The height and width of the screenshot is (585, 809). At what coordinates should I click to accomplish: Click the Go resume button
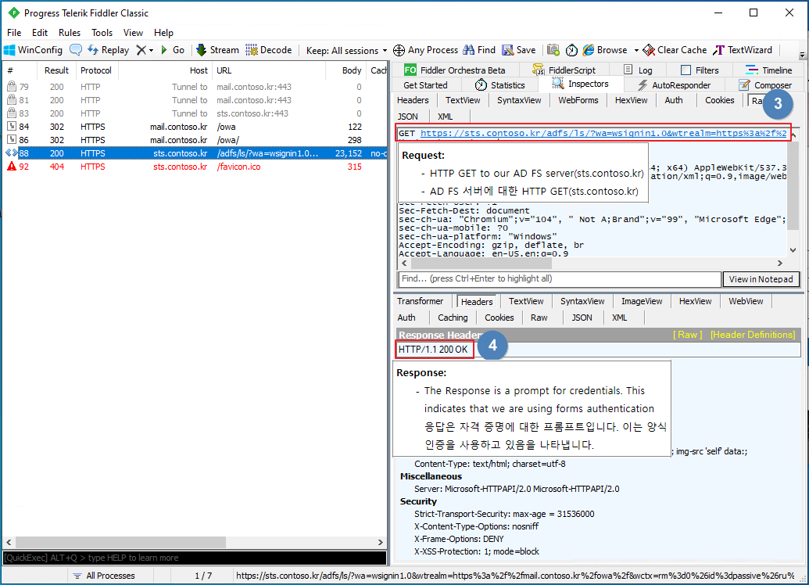[172, 50]
